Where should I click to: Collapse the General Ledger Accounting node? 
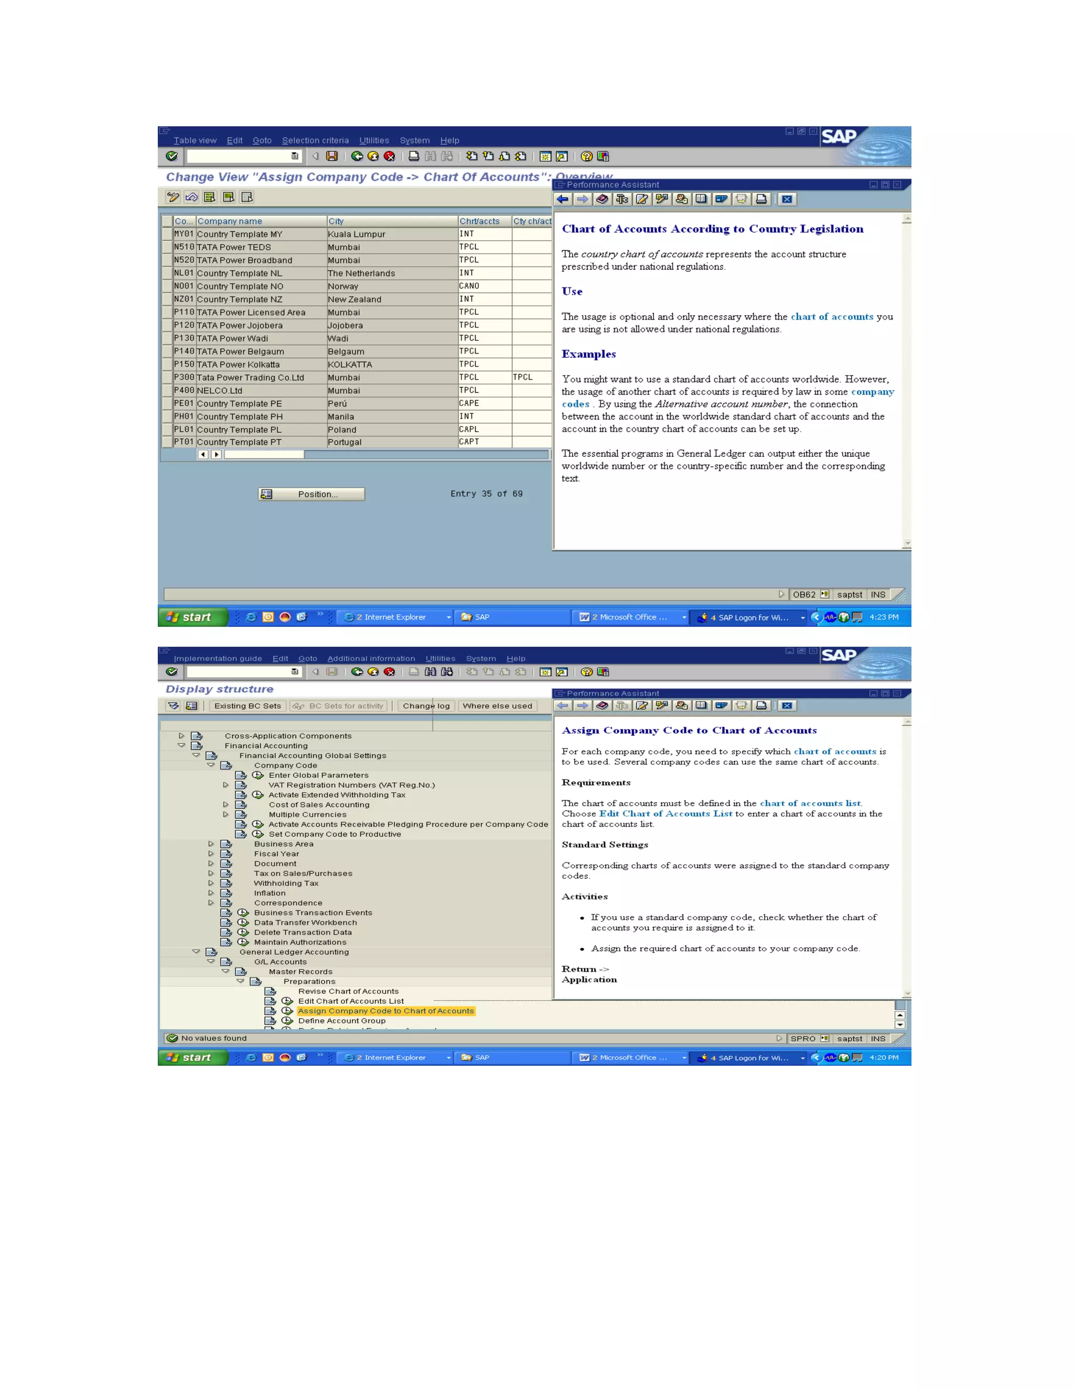196,952
